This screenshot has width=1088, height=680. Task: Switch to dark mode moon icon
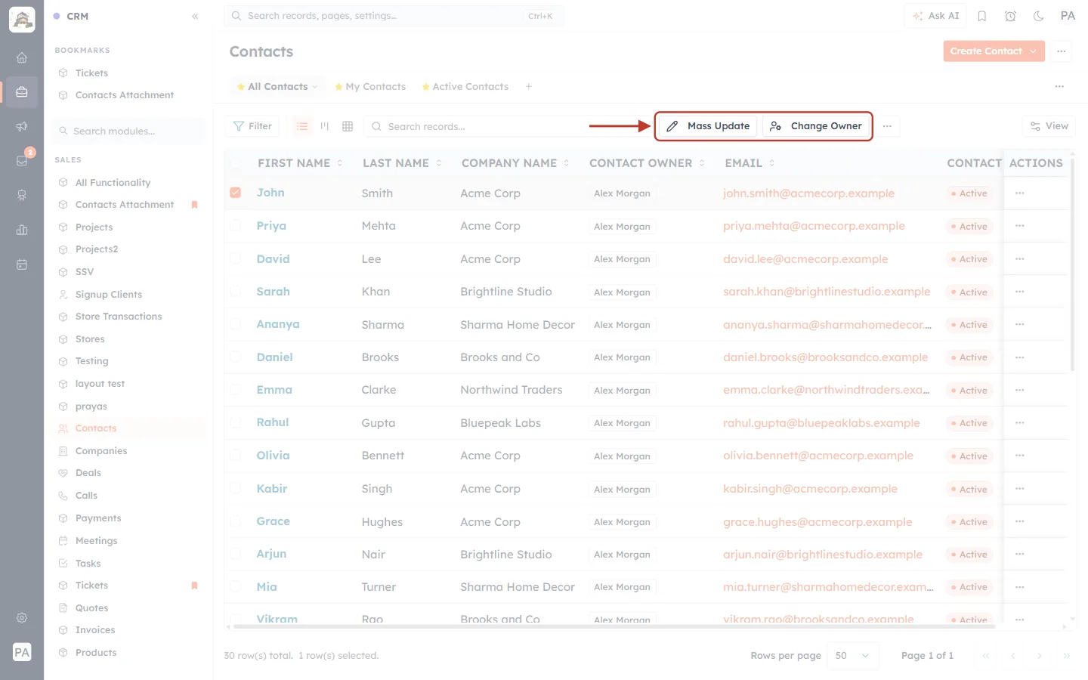[1038, 16]
